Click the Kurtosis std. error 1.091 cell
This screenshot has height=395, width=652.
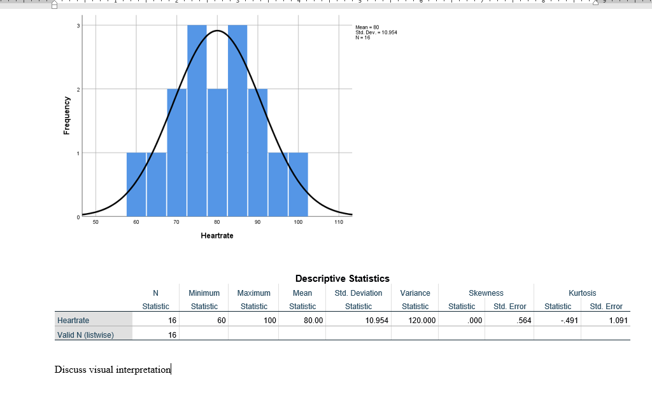(618, 321)
